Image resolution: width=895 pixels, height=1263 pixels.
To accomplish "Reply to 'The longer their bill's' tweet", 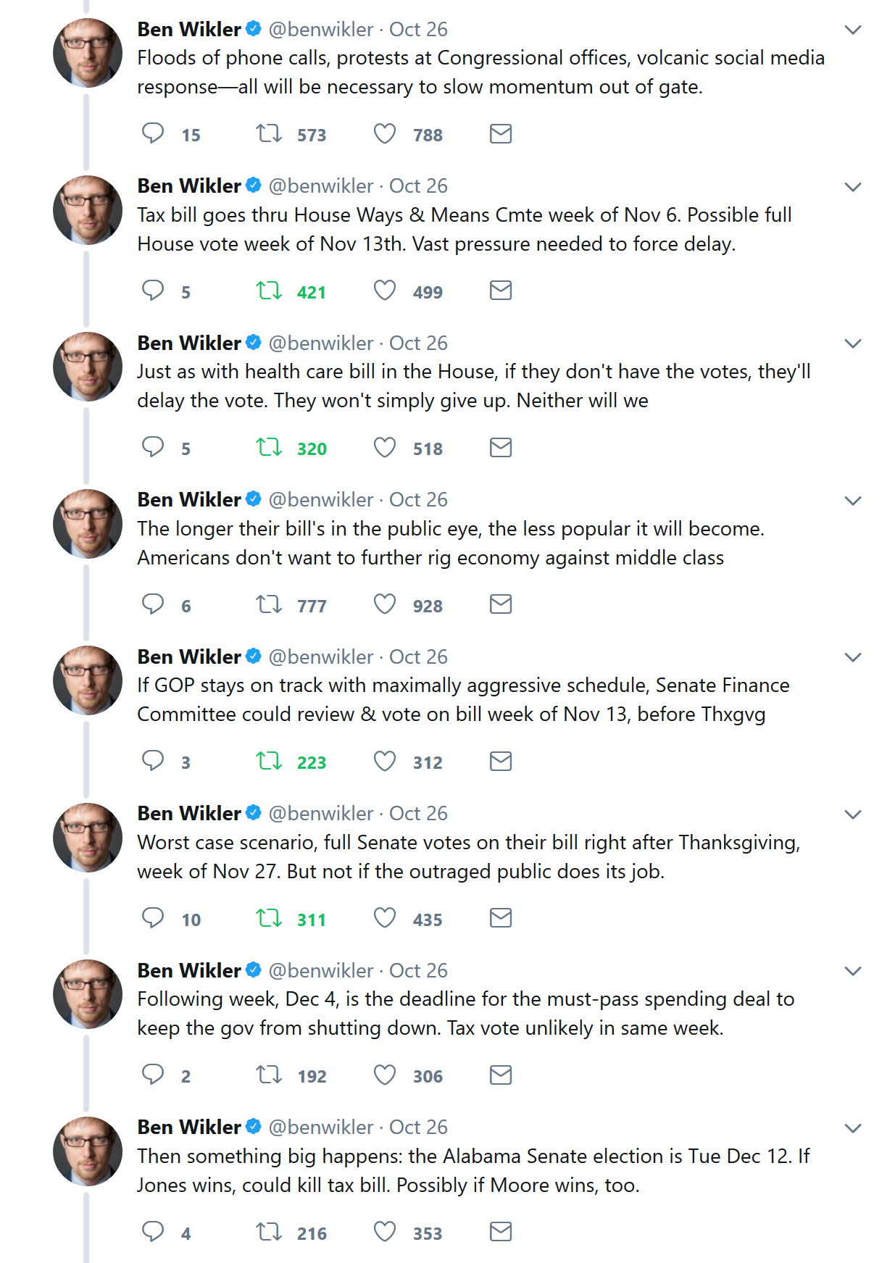I will [153, 605].
